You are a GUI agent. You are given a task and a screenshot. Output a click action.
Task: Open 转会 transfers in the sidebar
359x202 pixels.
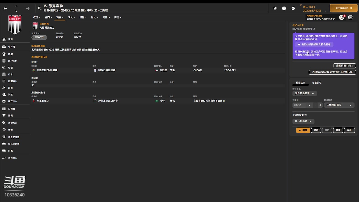coord(10,130)
